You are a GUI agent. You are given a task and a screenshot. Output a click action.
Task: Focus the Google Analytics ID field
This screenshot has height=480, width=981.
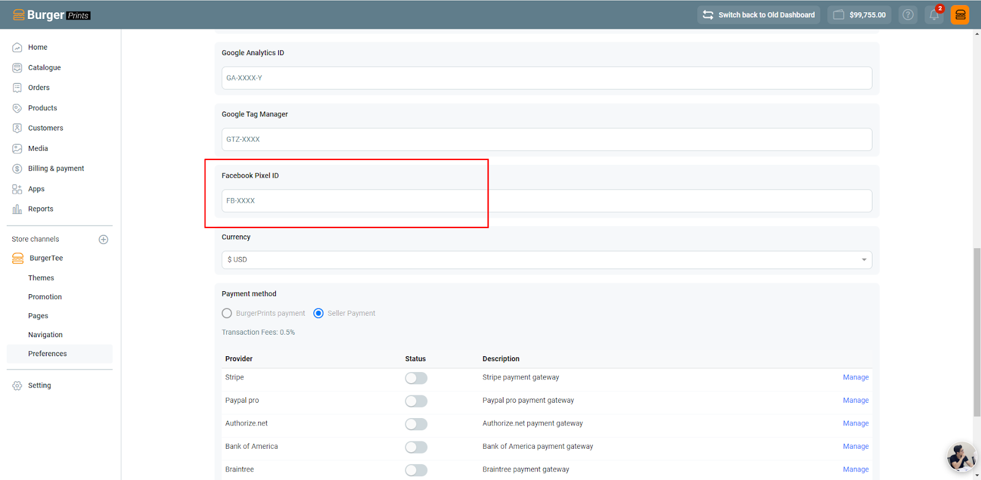pyautogui.click(x=547, y=78)
